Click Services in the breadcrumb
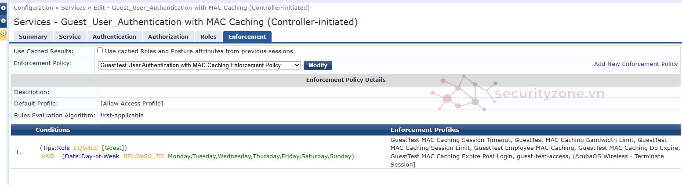 [x=73, y=8]
